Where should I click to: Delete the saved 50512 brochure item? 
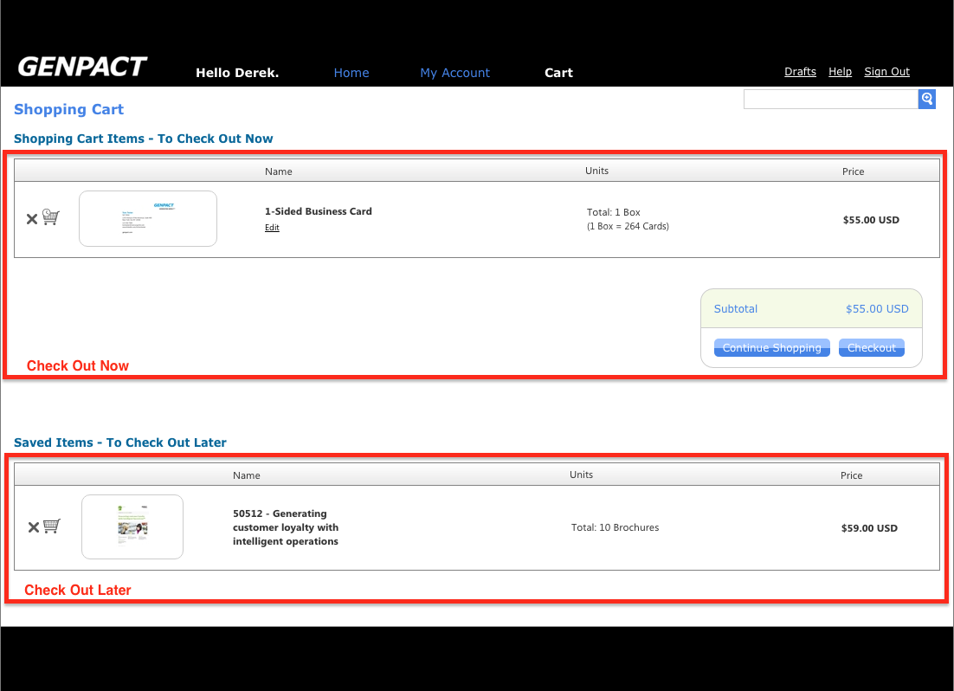coord(34,527)
